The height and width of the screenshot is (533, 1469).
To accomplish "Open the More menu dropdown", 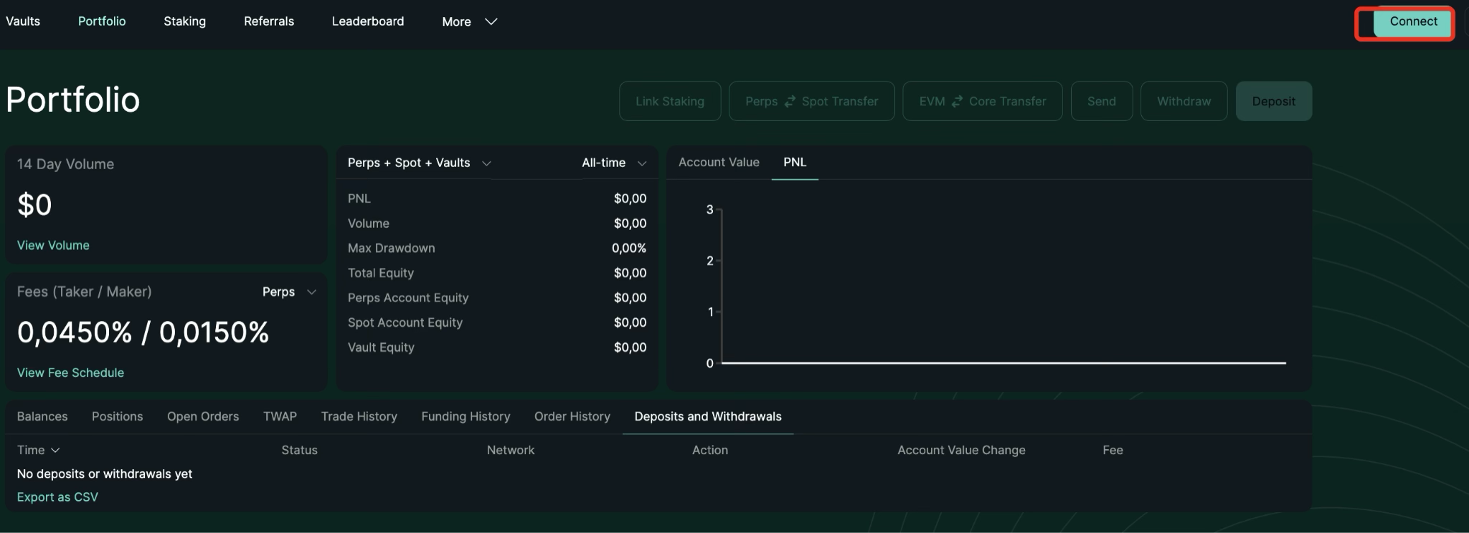I will [x=469, y=21].
